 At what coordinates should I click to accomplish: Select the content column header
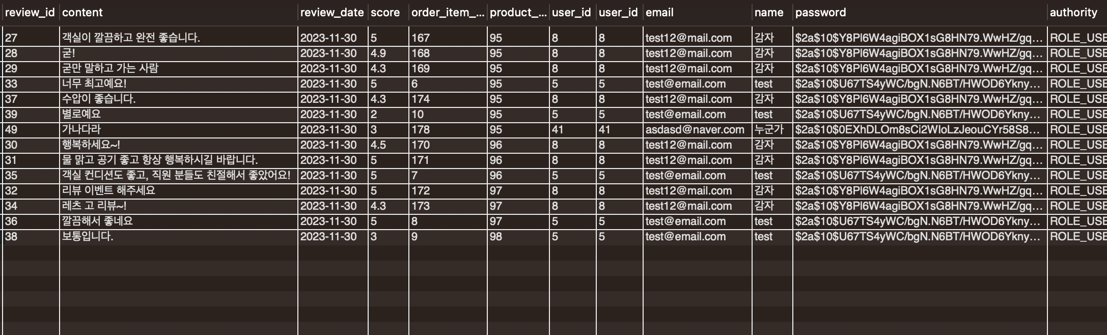(x=179, y=13)
